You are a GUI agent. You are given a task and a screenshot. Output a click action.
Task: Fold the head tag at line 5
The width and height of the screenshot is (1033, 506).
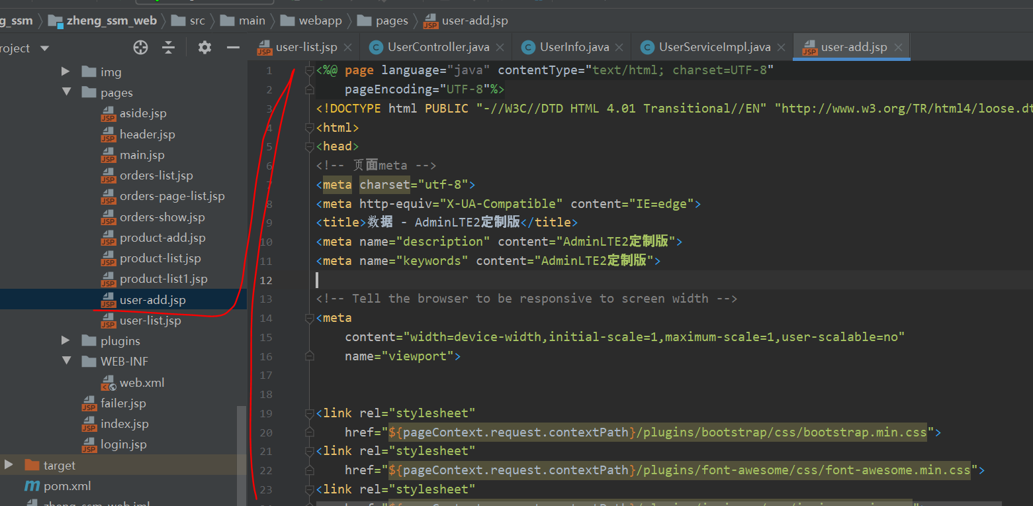tap(309, 146)
